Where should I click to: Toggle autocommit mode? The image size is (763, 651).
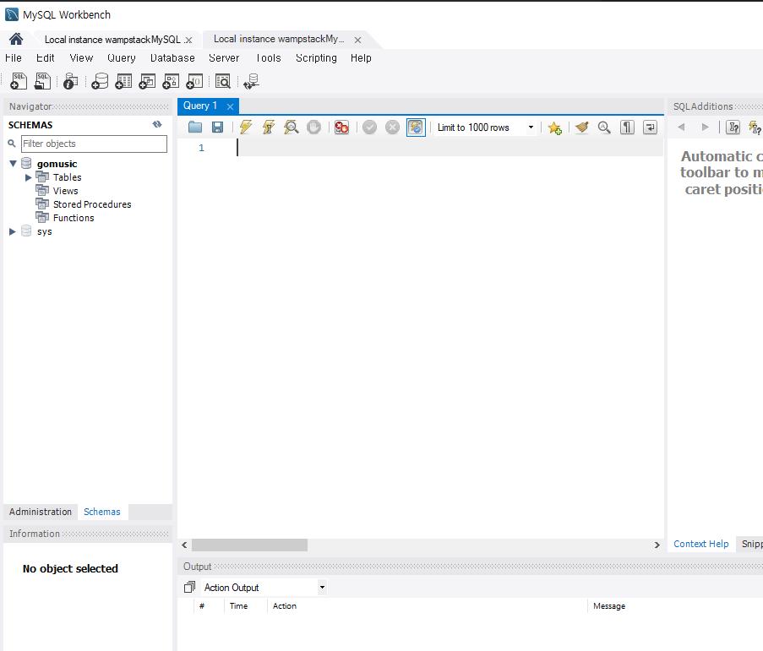tap(416, 127)
